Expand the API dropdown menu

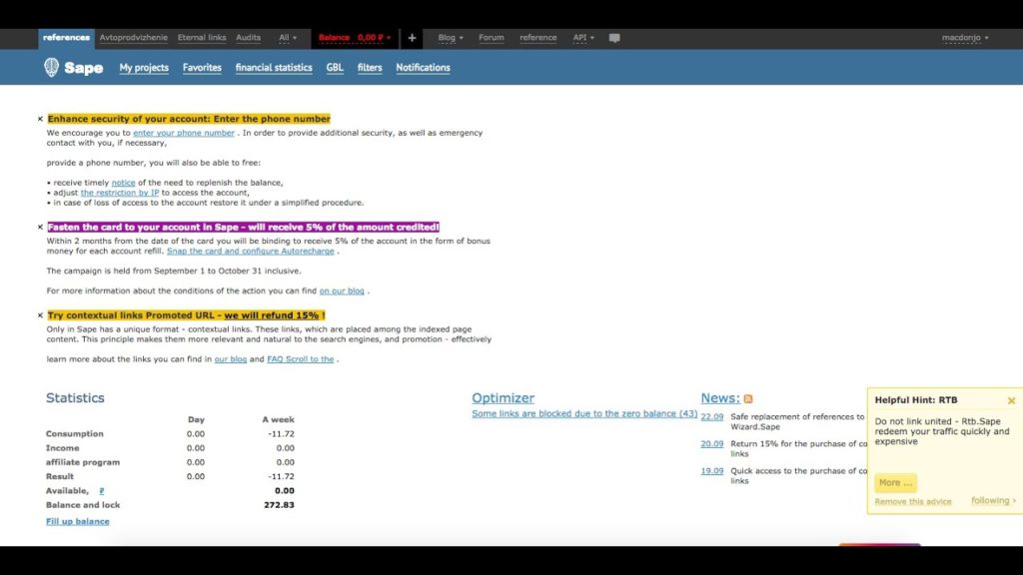click(x=583, y=38)
